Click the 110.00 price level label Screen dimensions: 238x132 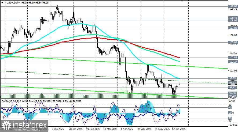pos(233,6)
